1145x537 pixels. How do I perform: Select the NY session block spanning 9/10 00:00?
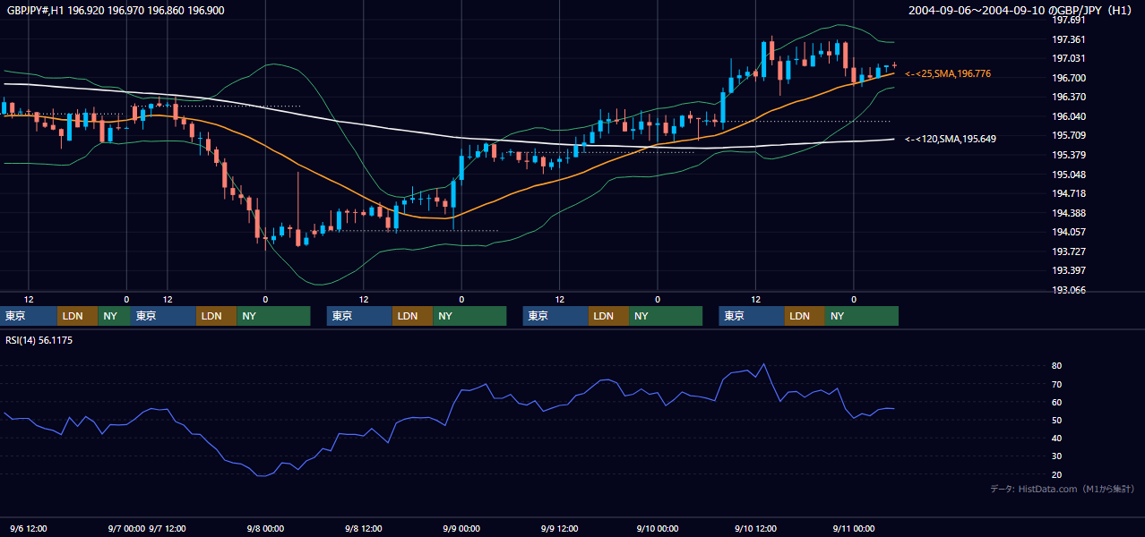tap(666, 316)
